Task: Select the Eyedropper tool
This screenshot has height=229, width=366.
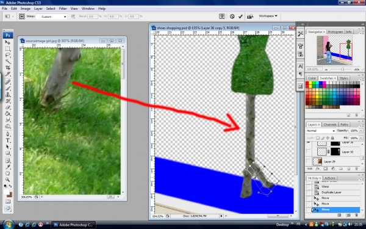Action: click(x=8, y=167)
